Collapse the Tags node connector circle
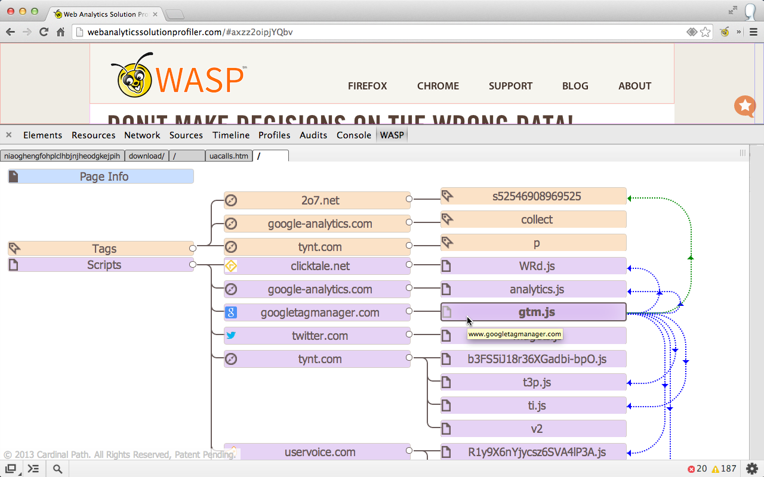Viewport: 764px width, 477px height. pyautogui.click(x=192, y=248)
